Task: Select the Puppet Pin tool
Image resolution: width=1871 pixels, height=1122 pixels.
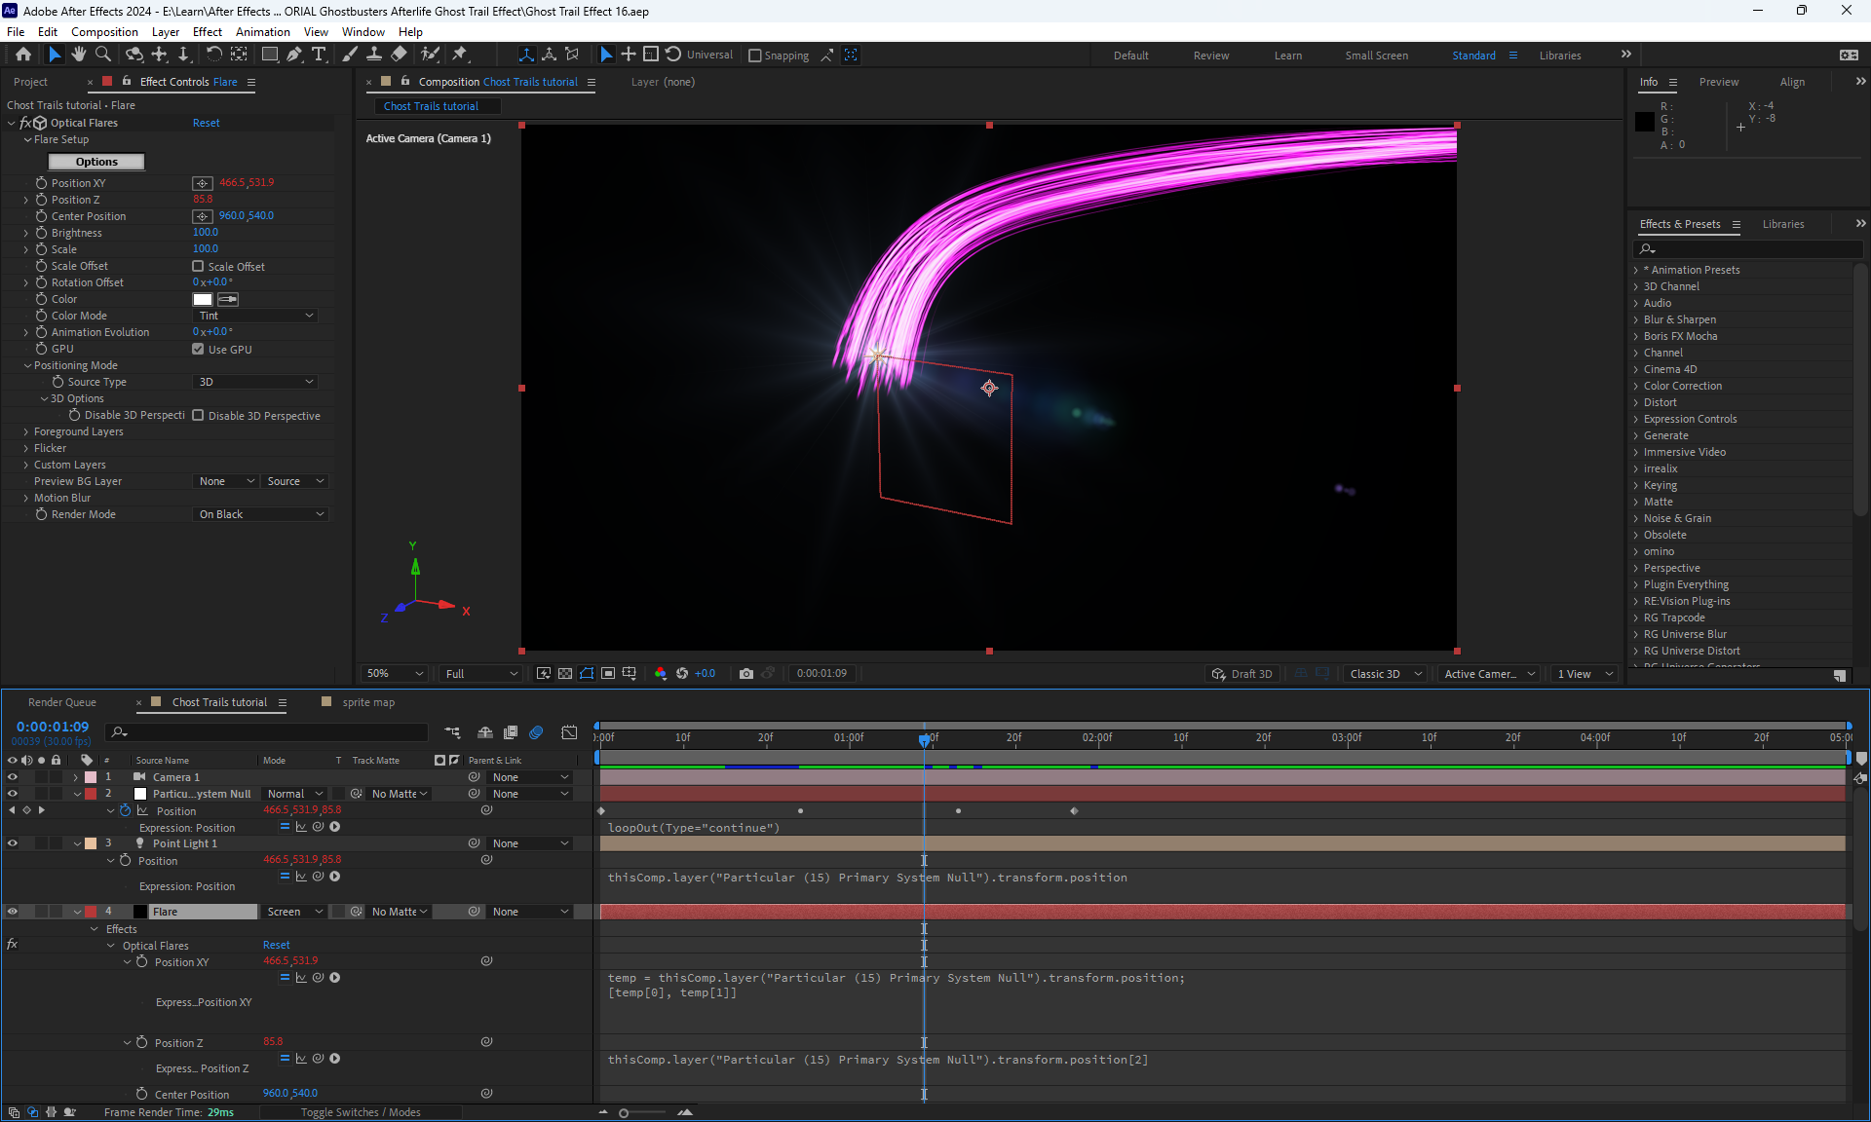Action: pos(460,55)
